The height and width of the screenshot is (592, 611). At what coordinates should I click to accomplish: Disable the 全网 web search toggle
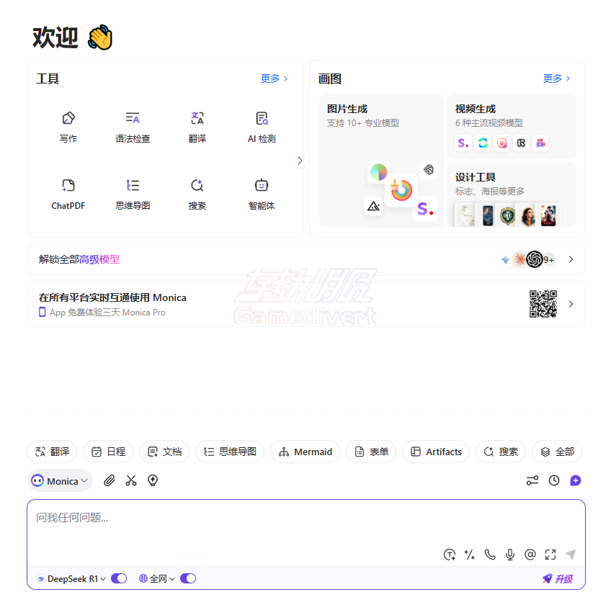click(188, 578)
